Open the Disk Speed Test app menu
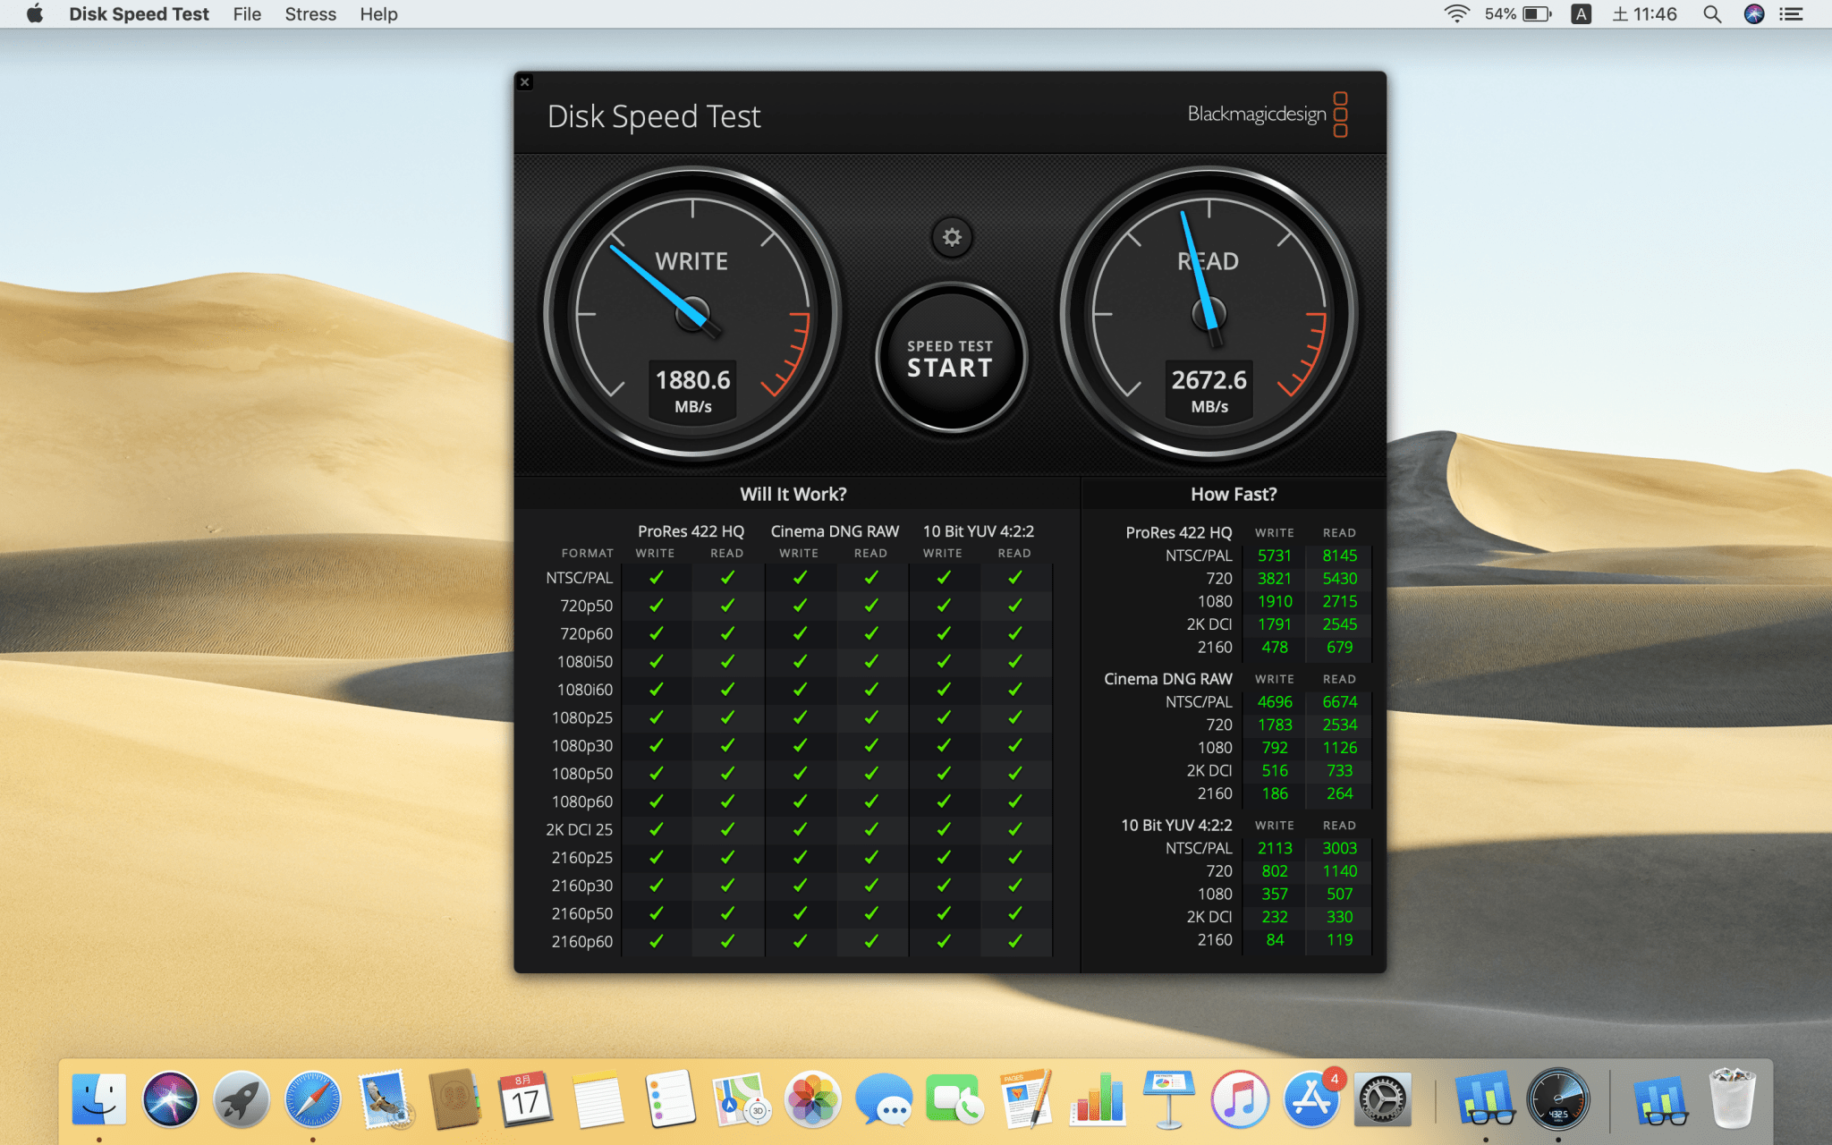 (139, 14)
